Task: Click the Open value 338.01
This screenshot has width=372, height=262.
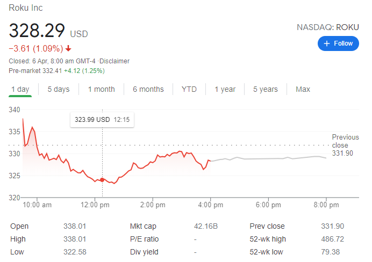Action: pos(75,226)
